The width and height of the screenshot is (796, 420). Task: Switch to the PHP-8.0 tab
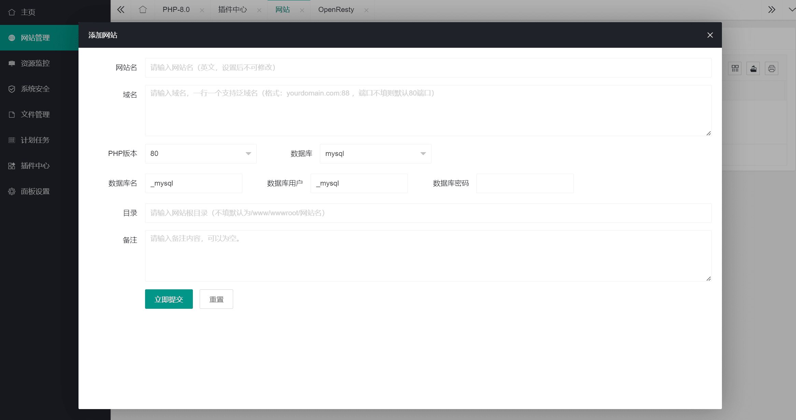[x=175, y=10]
